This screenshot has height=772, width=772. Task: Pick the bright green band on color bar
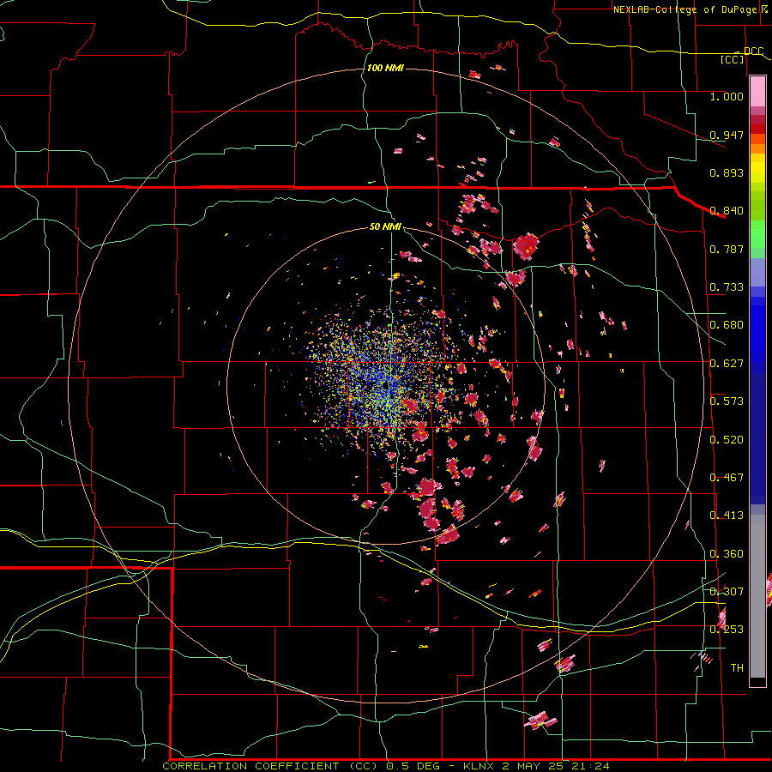[x=757, y=234]
